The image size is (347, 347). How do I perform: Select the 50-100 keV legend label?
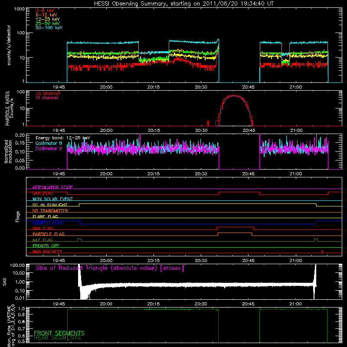[49, 28]
